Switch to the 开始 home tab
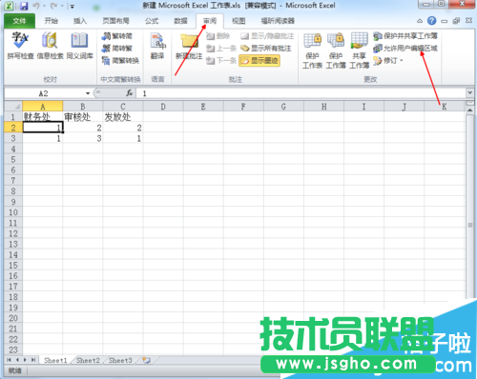The height and width of the screenshot is (379, 477). [51, 21]
